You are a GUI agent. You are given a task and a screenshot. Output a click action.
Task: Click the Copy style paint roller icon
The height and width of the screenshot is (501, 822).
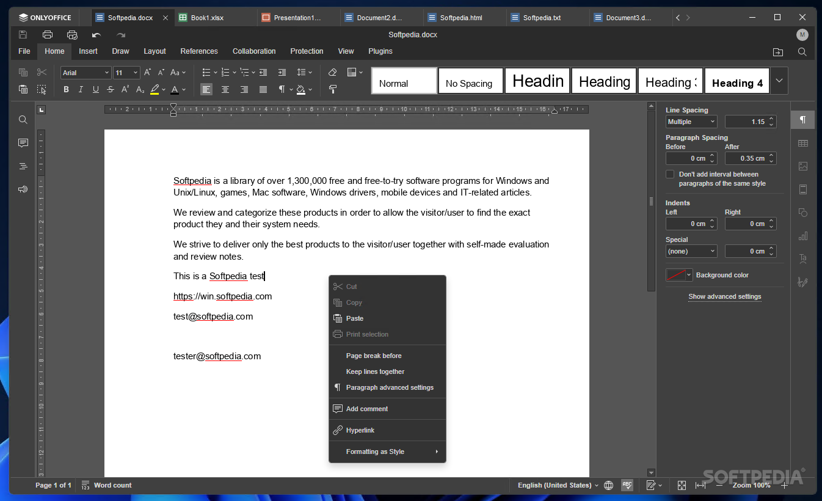point(332,89)
